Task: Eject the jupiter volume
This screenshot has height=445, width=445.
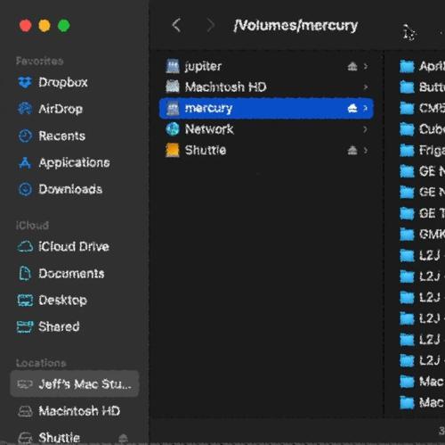Action: pyautogui.click(x=352, y=66)
